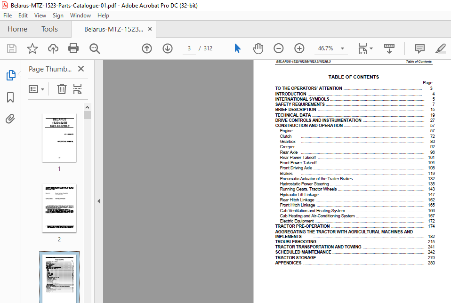
Task: Click 'Gearbox' contents entry
Action: [288, 142]
